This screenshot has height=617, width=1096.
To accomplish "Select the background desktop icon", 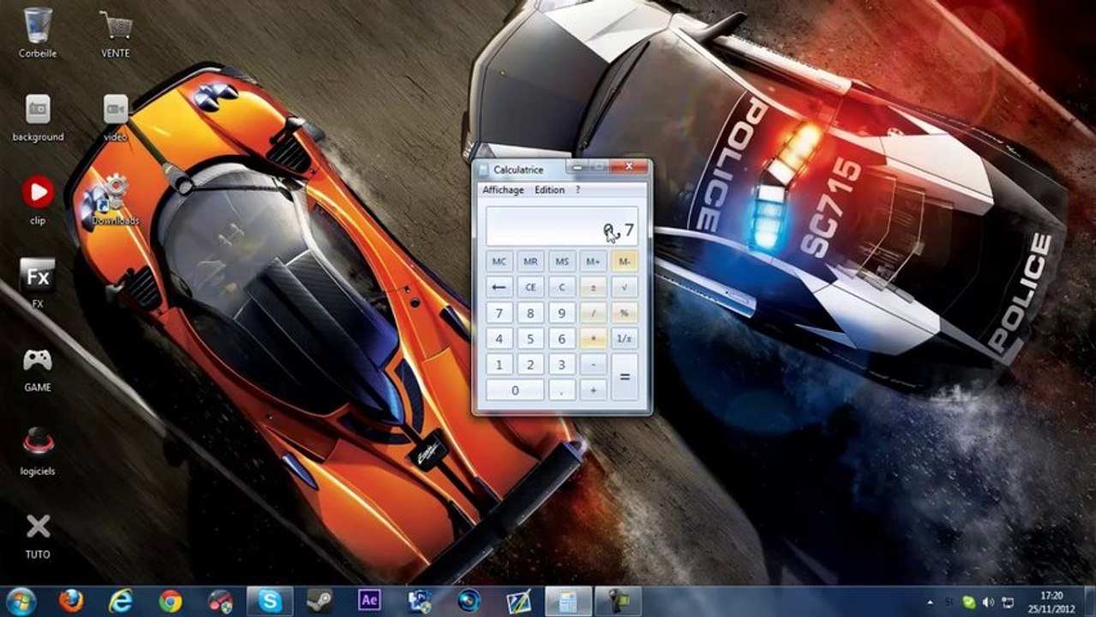I will 38,117.
